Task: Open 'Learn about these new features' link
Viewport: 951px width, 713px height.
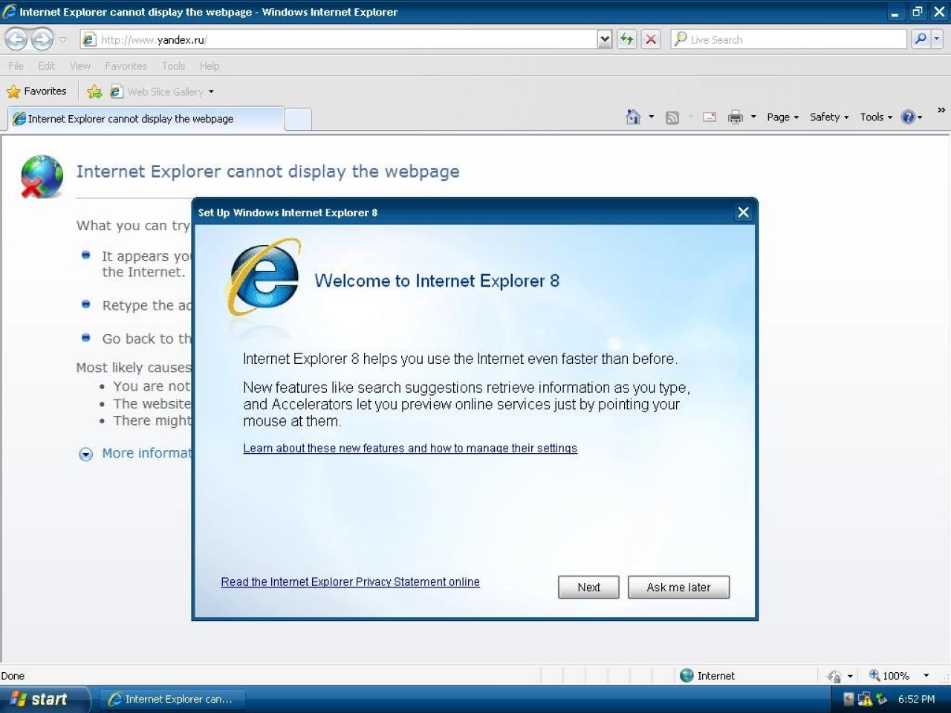Action: click(410, 448)
